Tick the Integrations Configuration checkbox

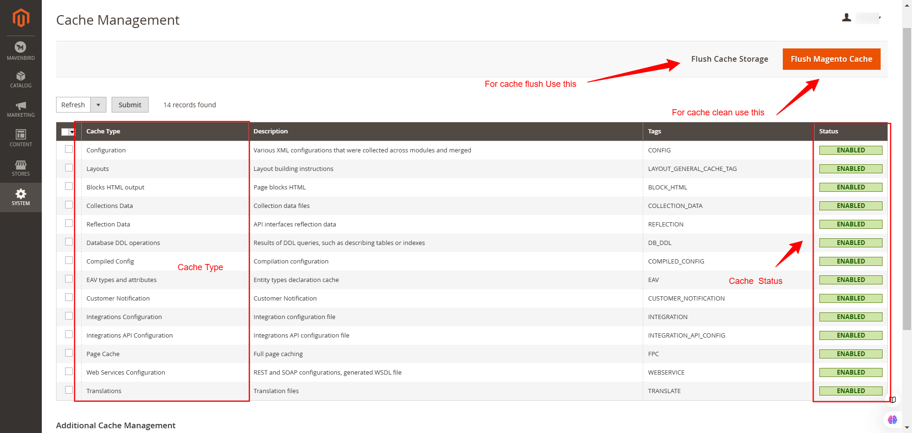(x=69, y=316)
